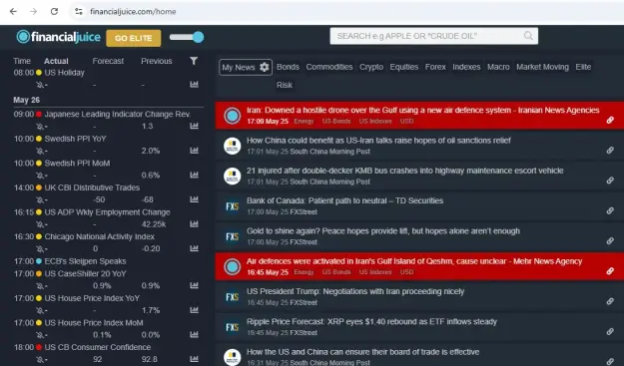Copy link for China benefit oil sanctions article
The width and height of the screenshot is (624, 366).
point(610,151)
